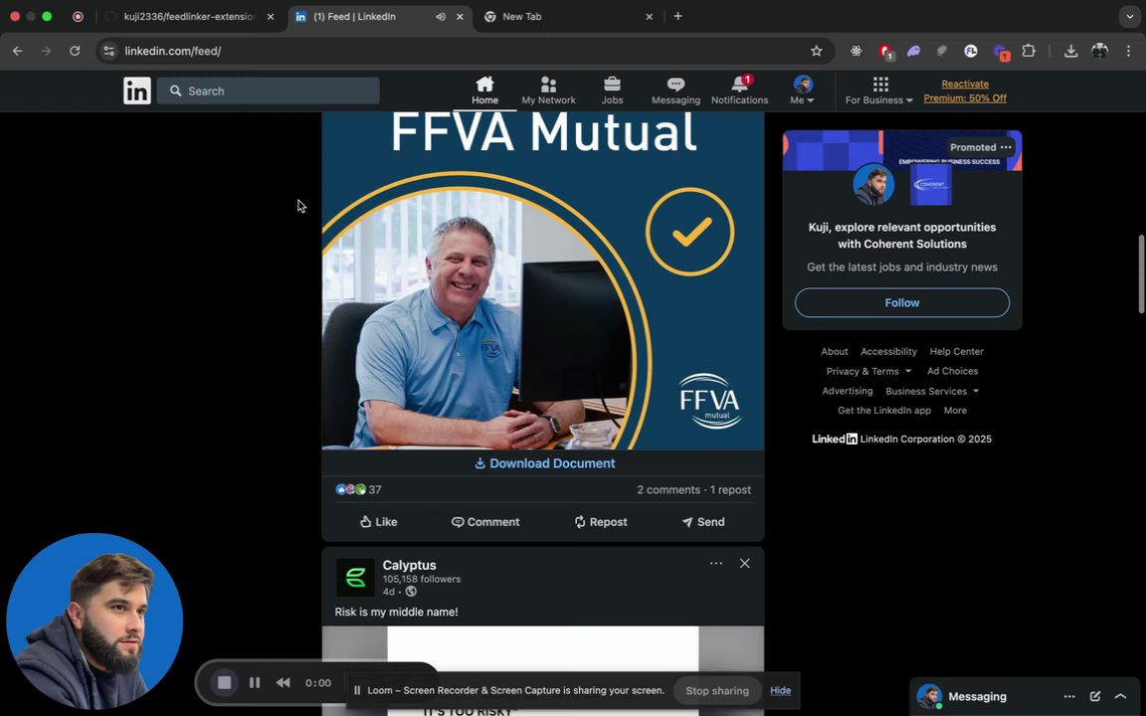This screenshot has width=1146, height=716.
Task: Go to Home in LinkedIn nav
Action: tap(484, 90)
